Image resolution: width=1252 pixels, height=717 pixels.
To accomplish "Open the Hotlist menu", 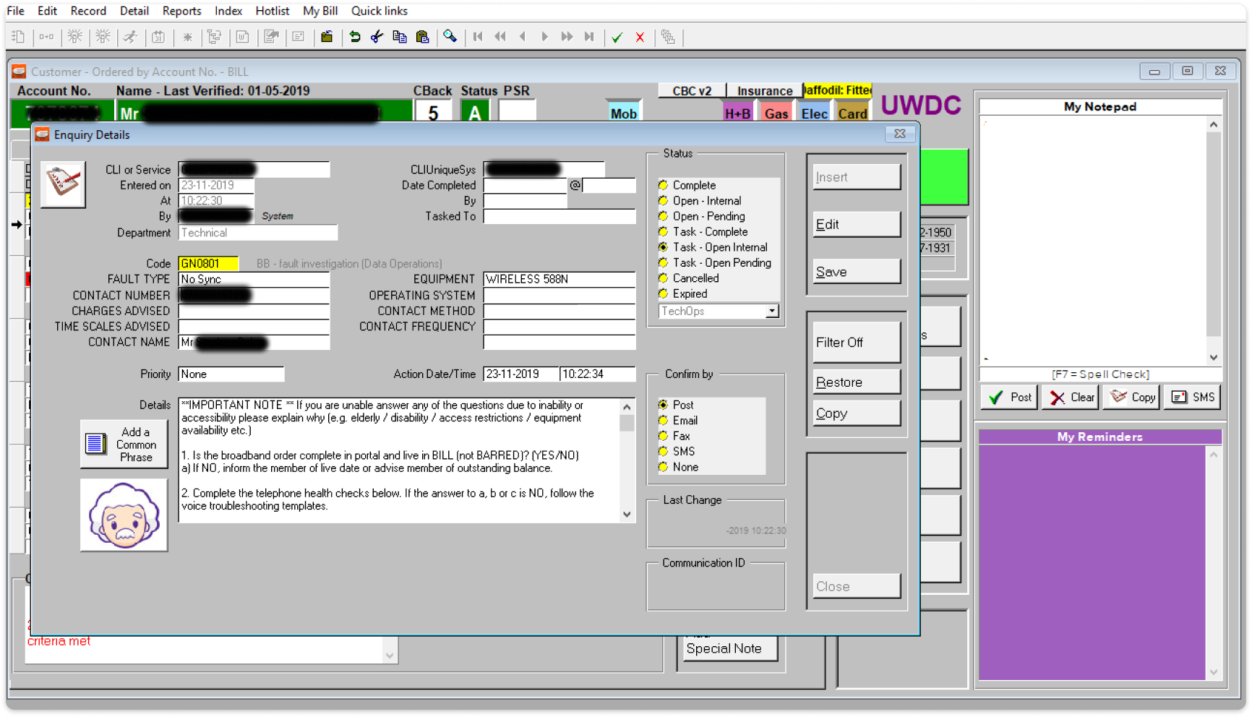I will 272,11.
